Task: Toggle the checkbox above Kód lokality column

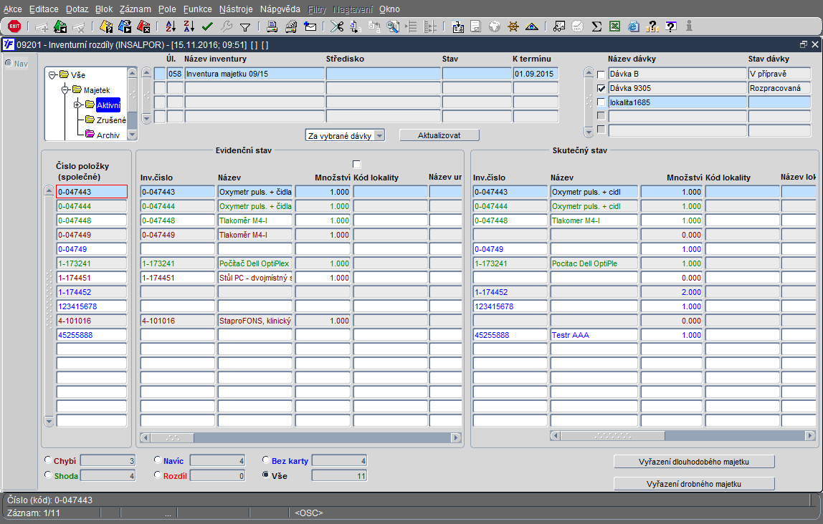Action: (x=357, y=165)
